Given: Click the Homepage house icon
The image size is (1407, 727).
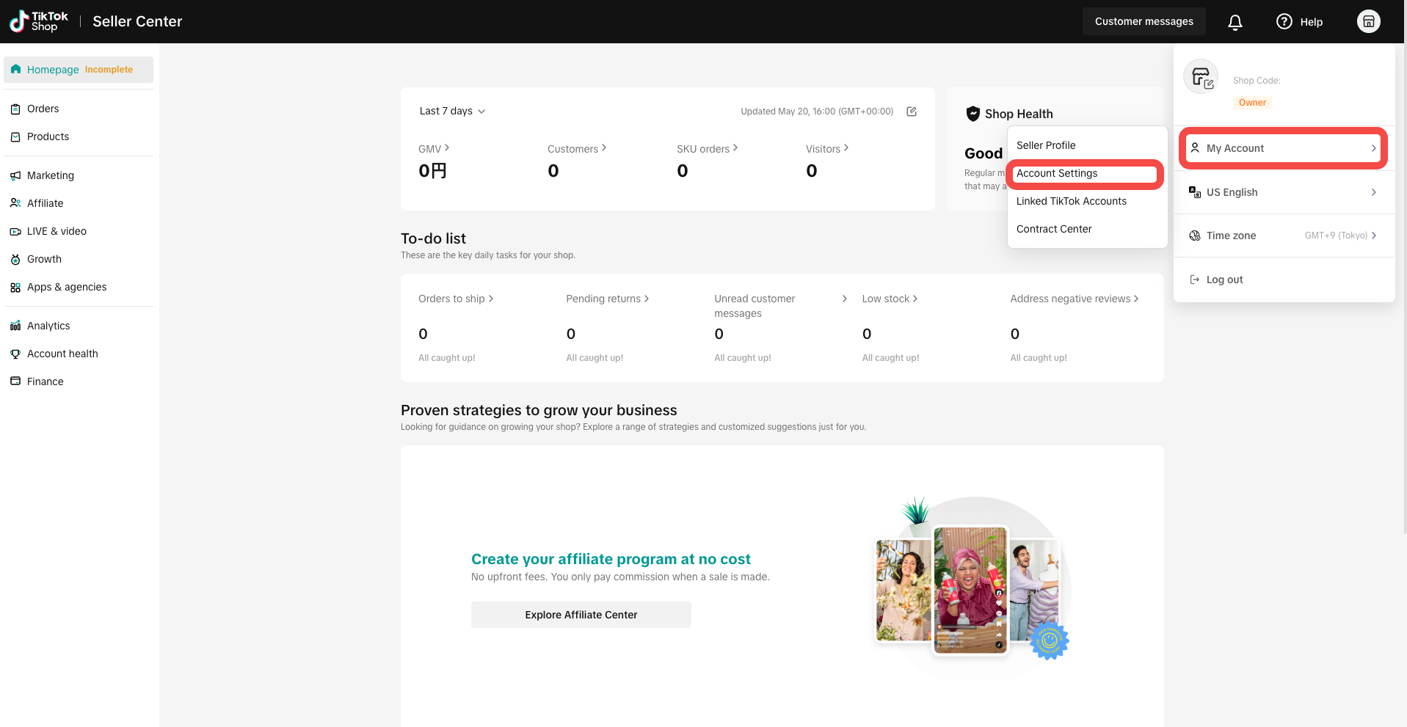Looking at the screenshot, I should (x=15, y=69).
